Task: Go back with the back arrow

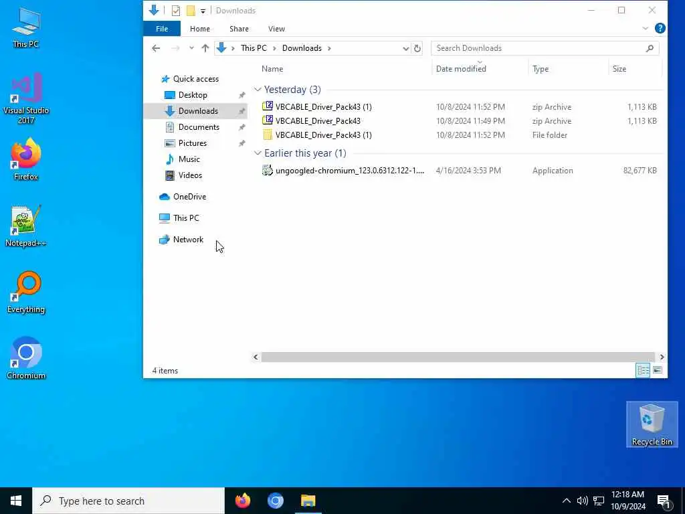Action: tap(156, 48)
